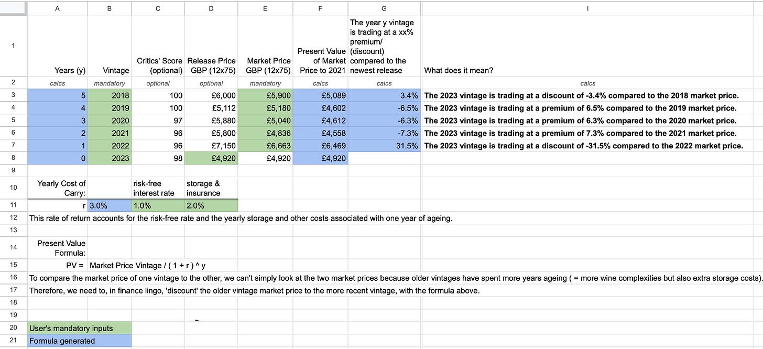Click the 'Present Value Formula:' cell
The width and height of the screenshot is (763, 349).
pyautogui.click(x=57, y=248)
